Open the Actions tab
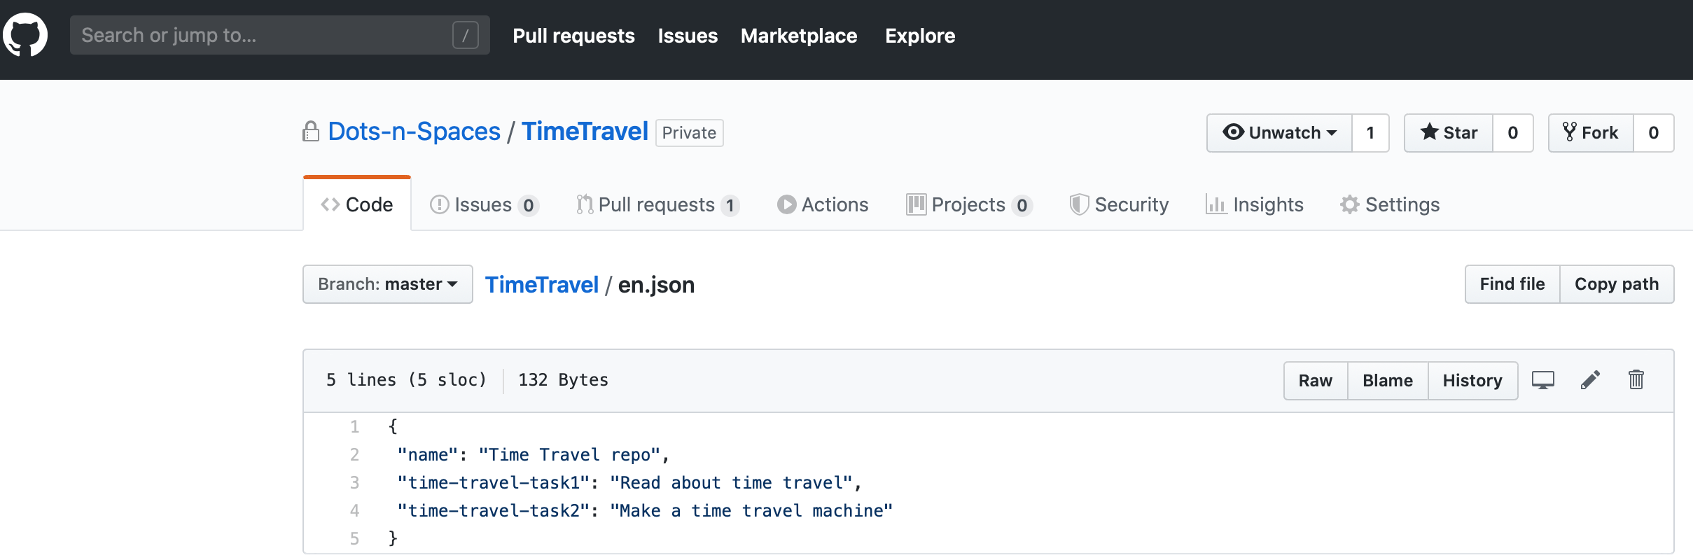The height and width of the screenshot is (560, 1693). (x=823, y=204)
